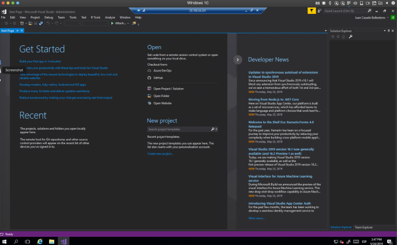
Task: Open Internet Explorer from the taskbar
Action: [40, 242]
